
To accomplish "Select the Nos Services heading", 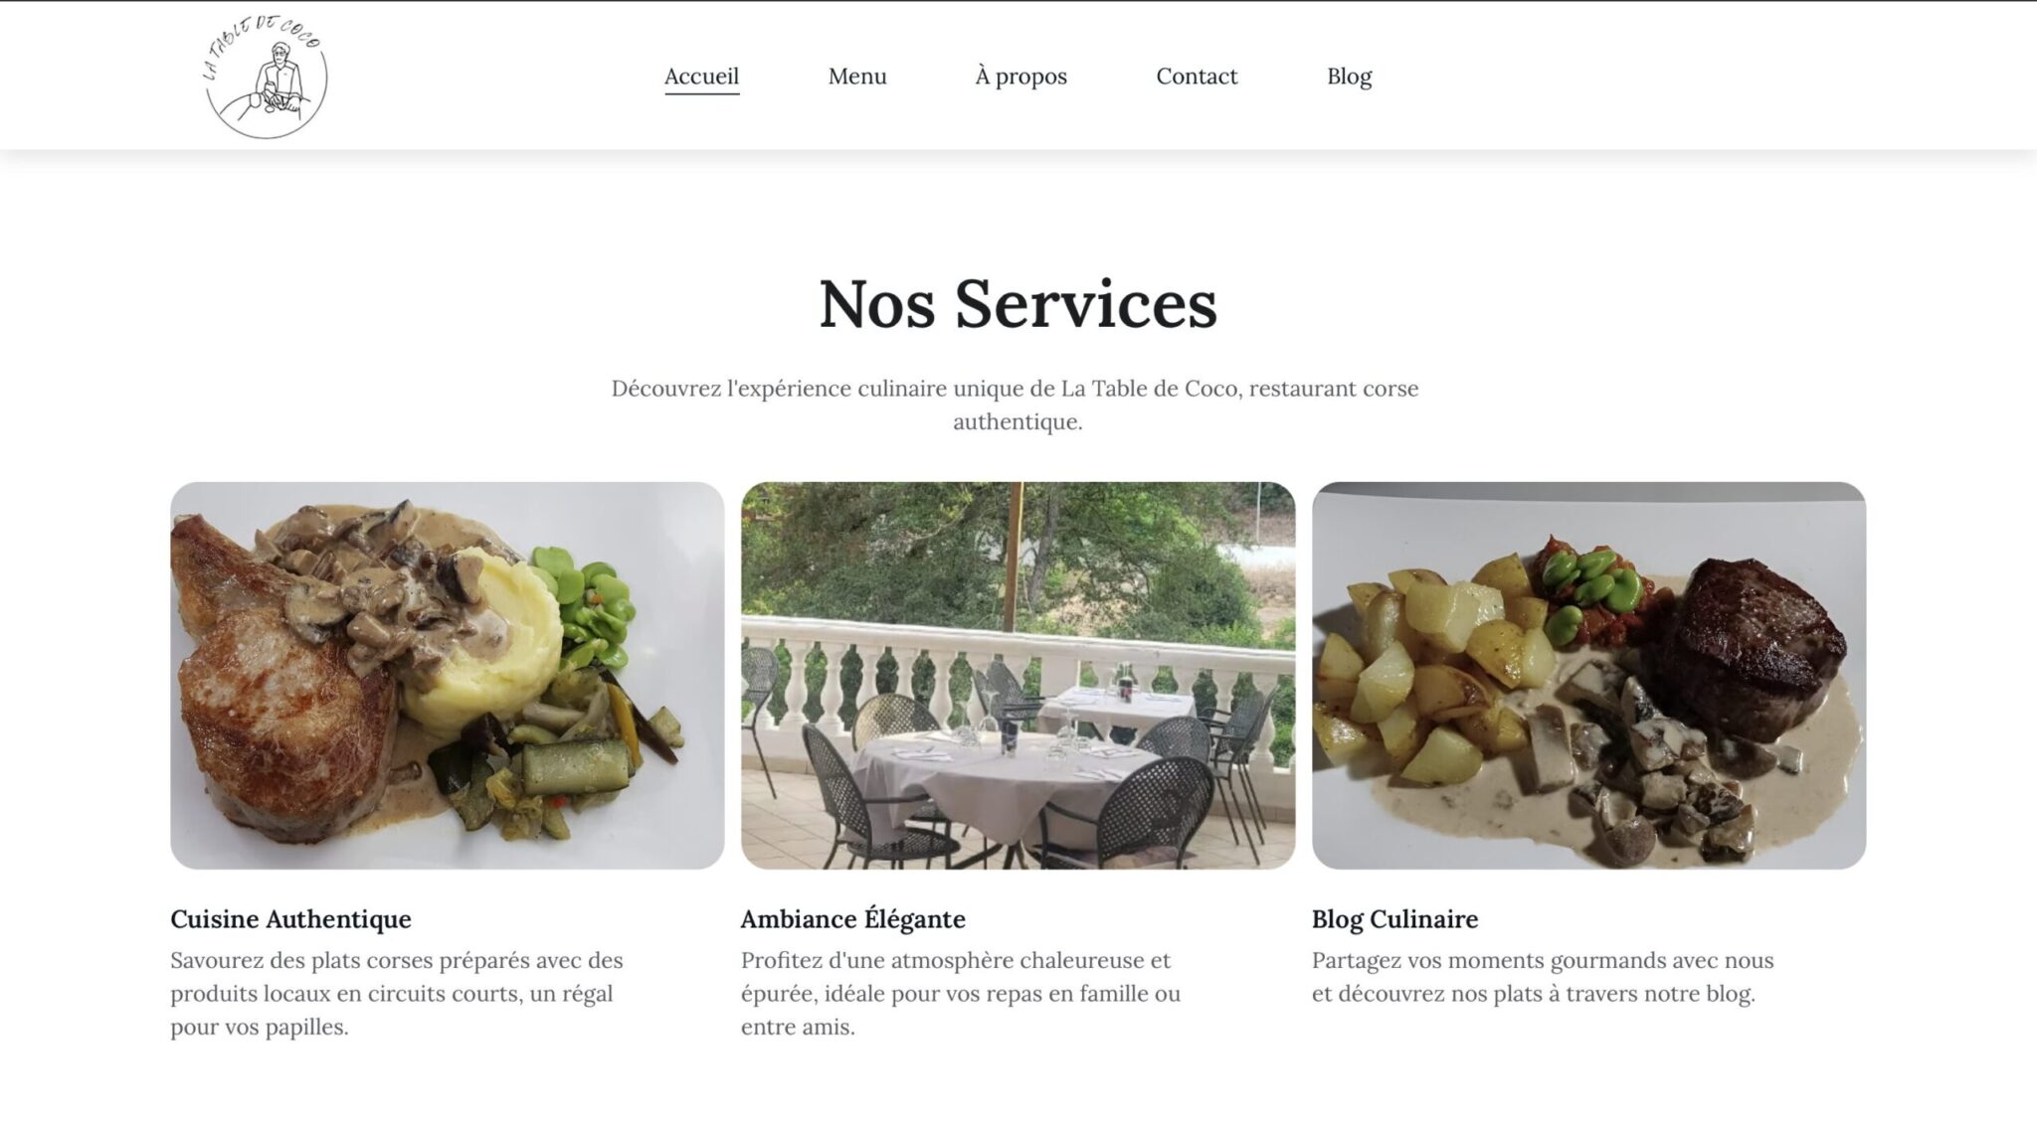I will [1018, 303].
